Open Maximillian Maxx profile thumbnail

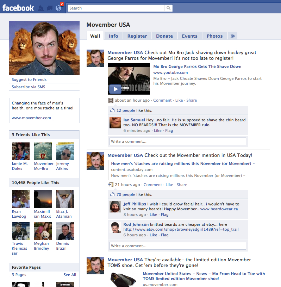[x=43, y=199]
